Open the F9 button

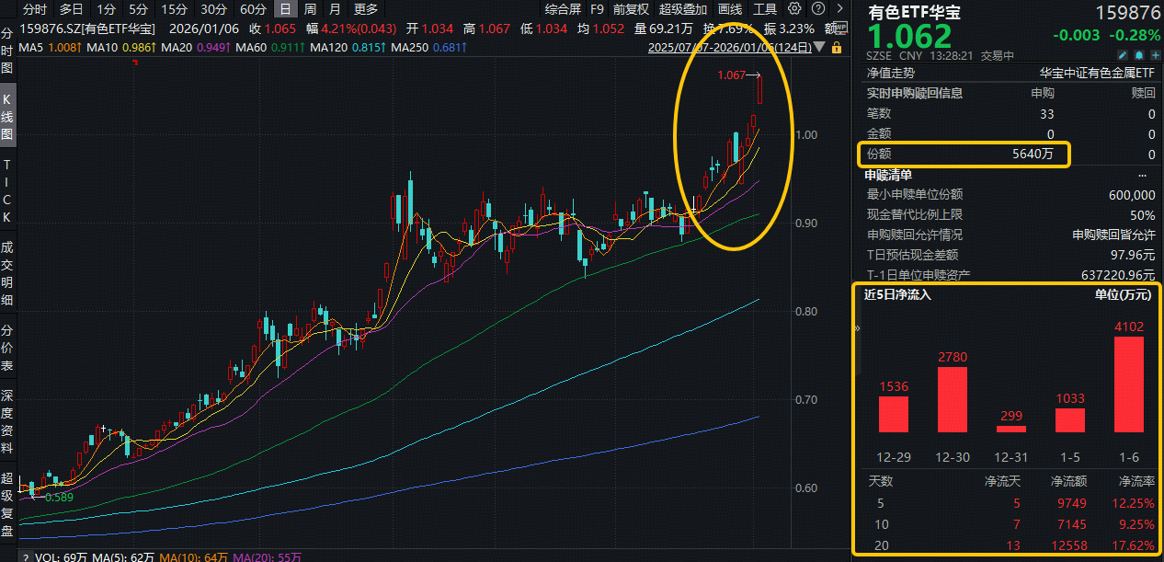coord(597,9)
